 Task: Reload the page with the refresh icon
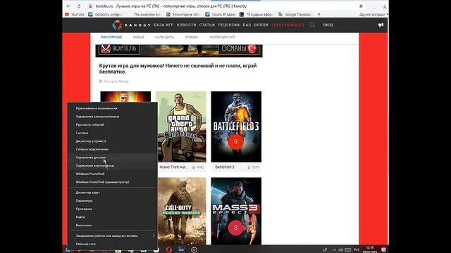(x=79, y=6)
